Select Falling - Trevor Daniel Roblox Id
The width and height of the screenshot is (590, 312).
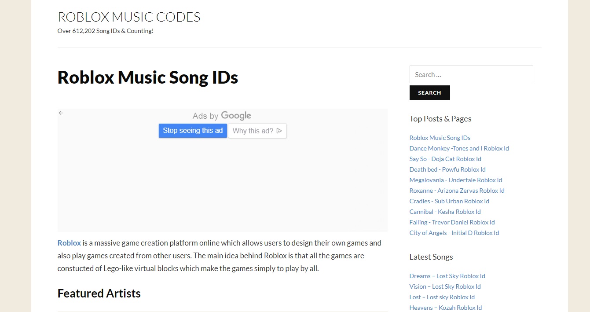(x=452, y=222)
